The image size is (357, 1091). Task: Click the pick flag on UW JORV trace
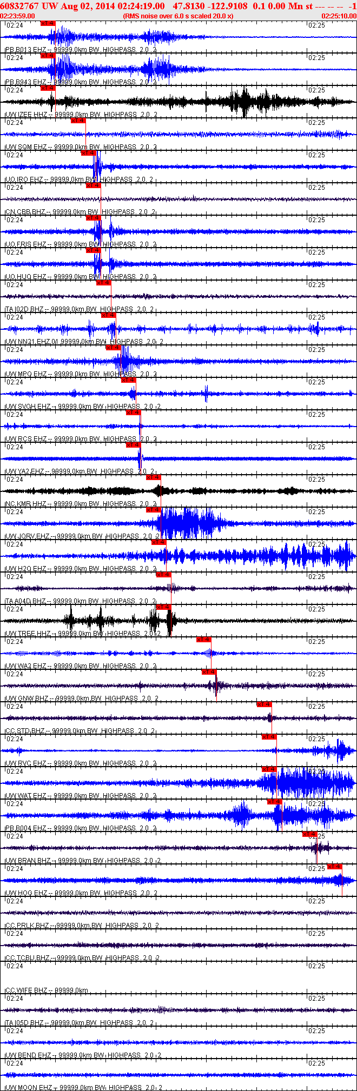point(154,510)
